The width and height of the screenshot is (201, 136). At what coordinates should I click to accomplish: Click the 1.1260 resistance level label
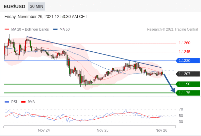184,43
